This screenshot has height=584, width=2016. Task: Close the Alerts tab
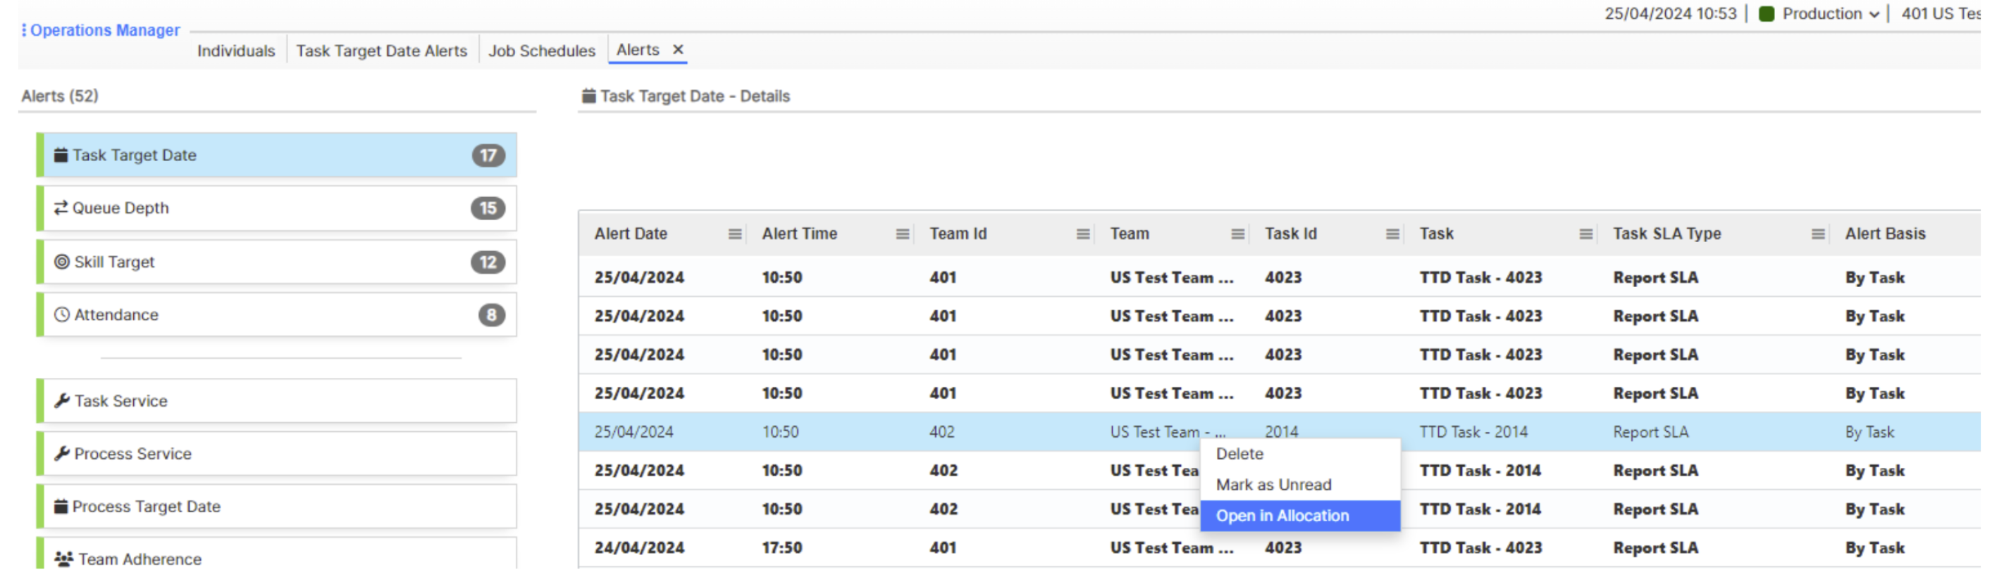click(x=679, y=49)
